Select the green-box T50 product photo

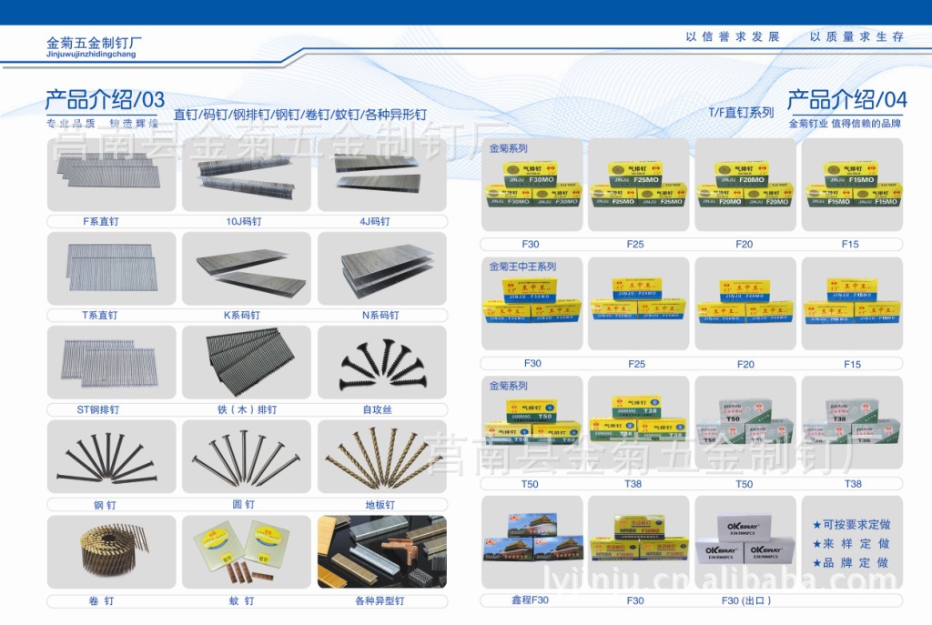pyautogui.click(x=745, y=422)
